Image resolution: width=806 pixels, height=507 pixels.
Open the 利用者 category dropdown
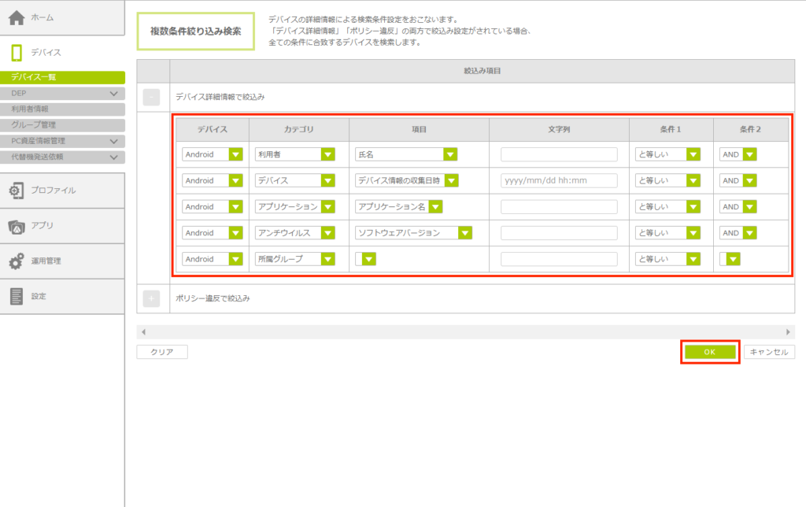327,154
